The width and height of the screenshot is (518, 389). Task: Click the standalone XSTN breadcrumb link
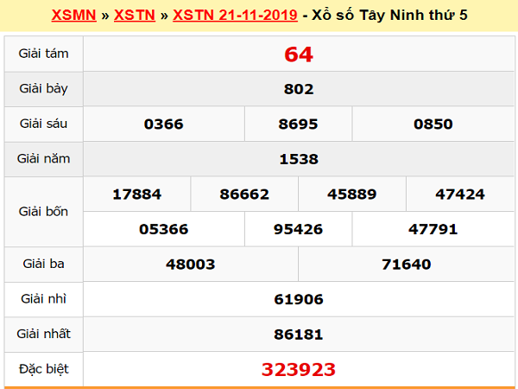click(134, 16)
